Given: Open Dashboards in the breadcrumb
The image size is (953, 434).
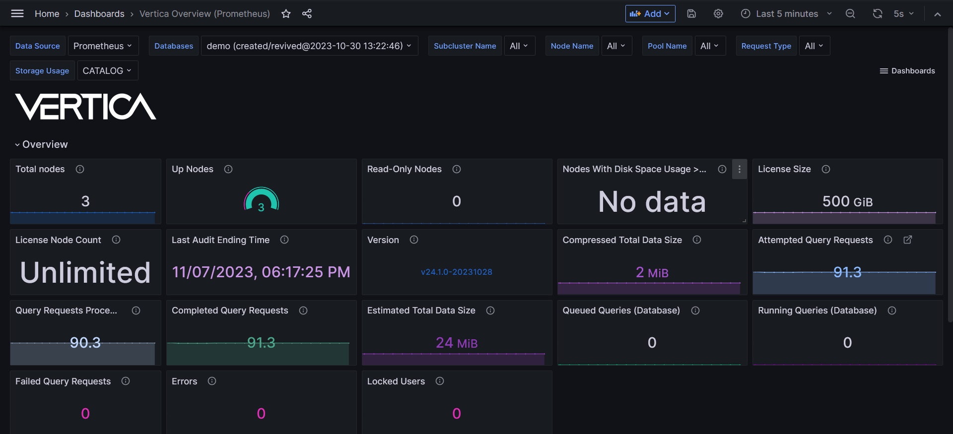Looking at the screenshot, I should 99,13.
